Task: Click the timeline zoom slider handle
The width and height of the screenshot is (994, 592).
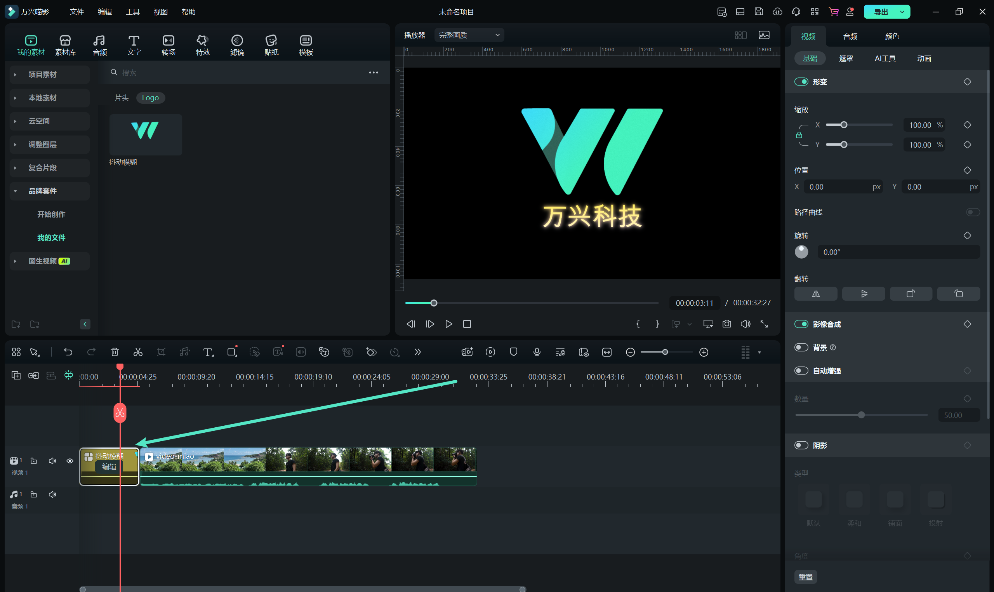Action: 665,352
